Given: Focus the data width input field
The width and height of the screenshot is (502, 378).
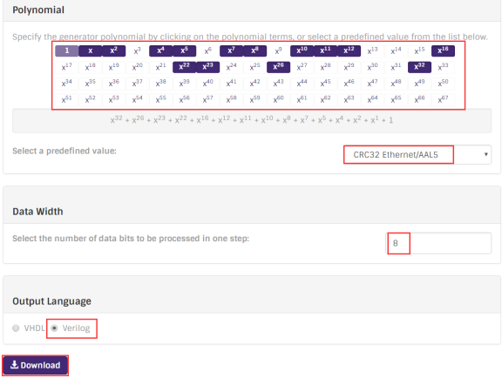Looking at the screenshot, I should click(438, 243).
